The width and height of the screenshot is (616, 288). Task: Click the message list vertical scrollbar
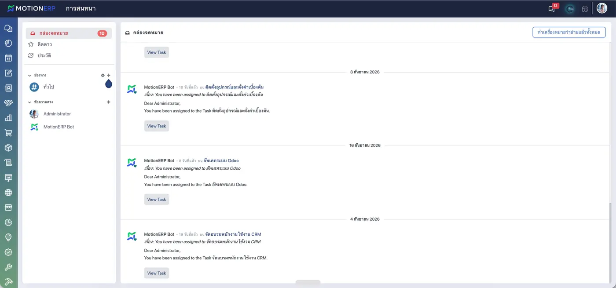(x=610, y=242)
